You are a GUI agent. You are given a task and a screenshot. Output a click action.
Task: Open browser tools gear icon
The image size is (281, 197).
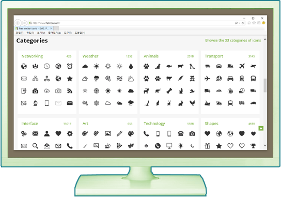click(x=259, y=23)
